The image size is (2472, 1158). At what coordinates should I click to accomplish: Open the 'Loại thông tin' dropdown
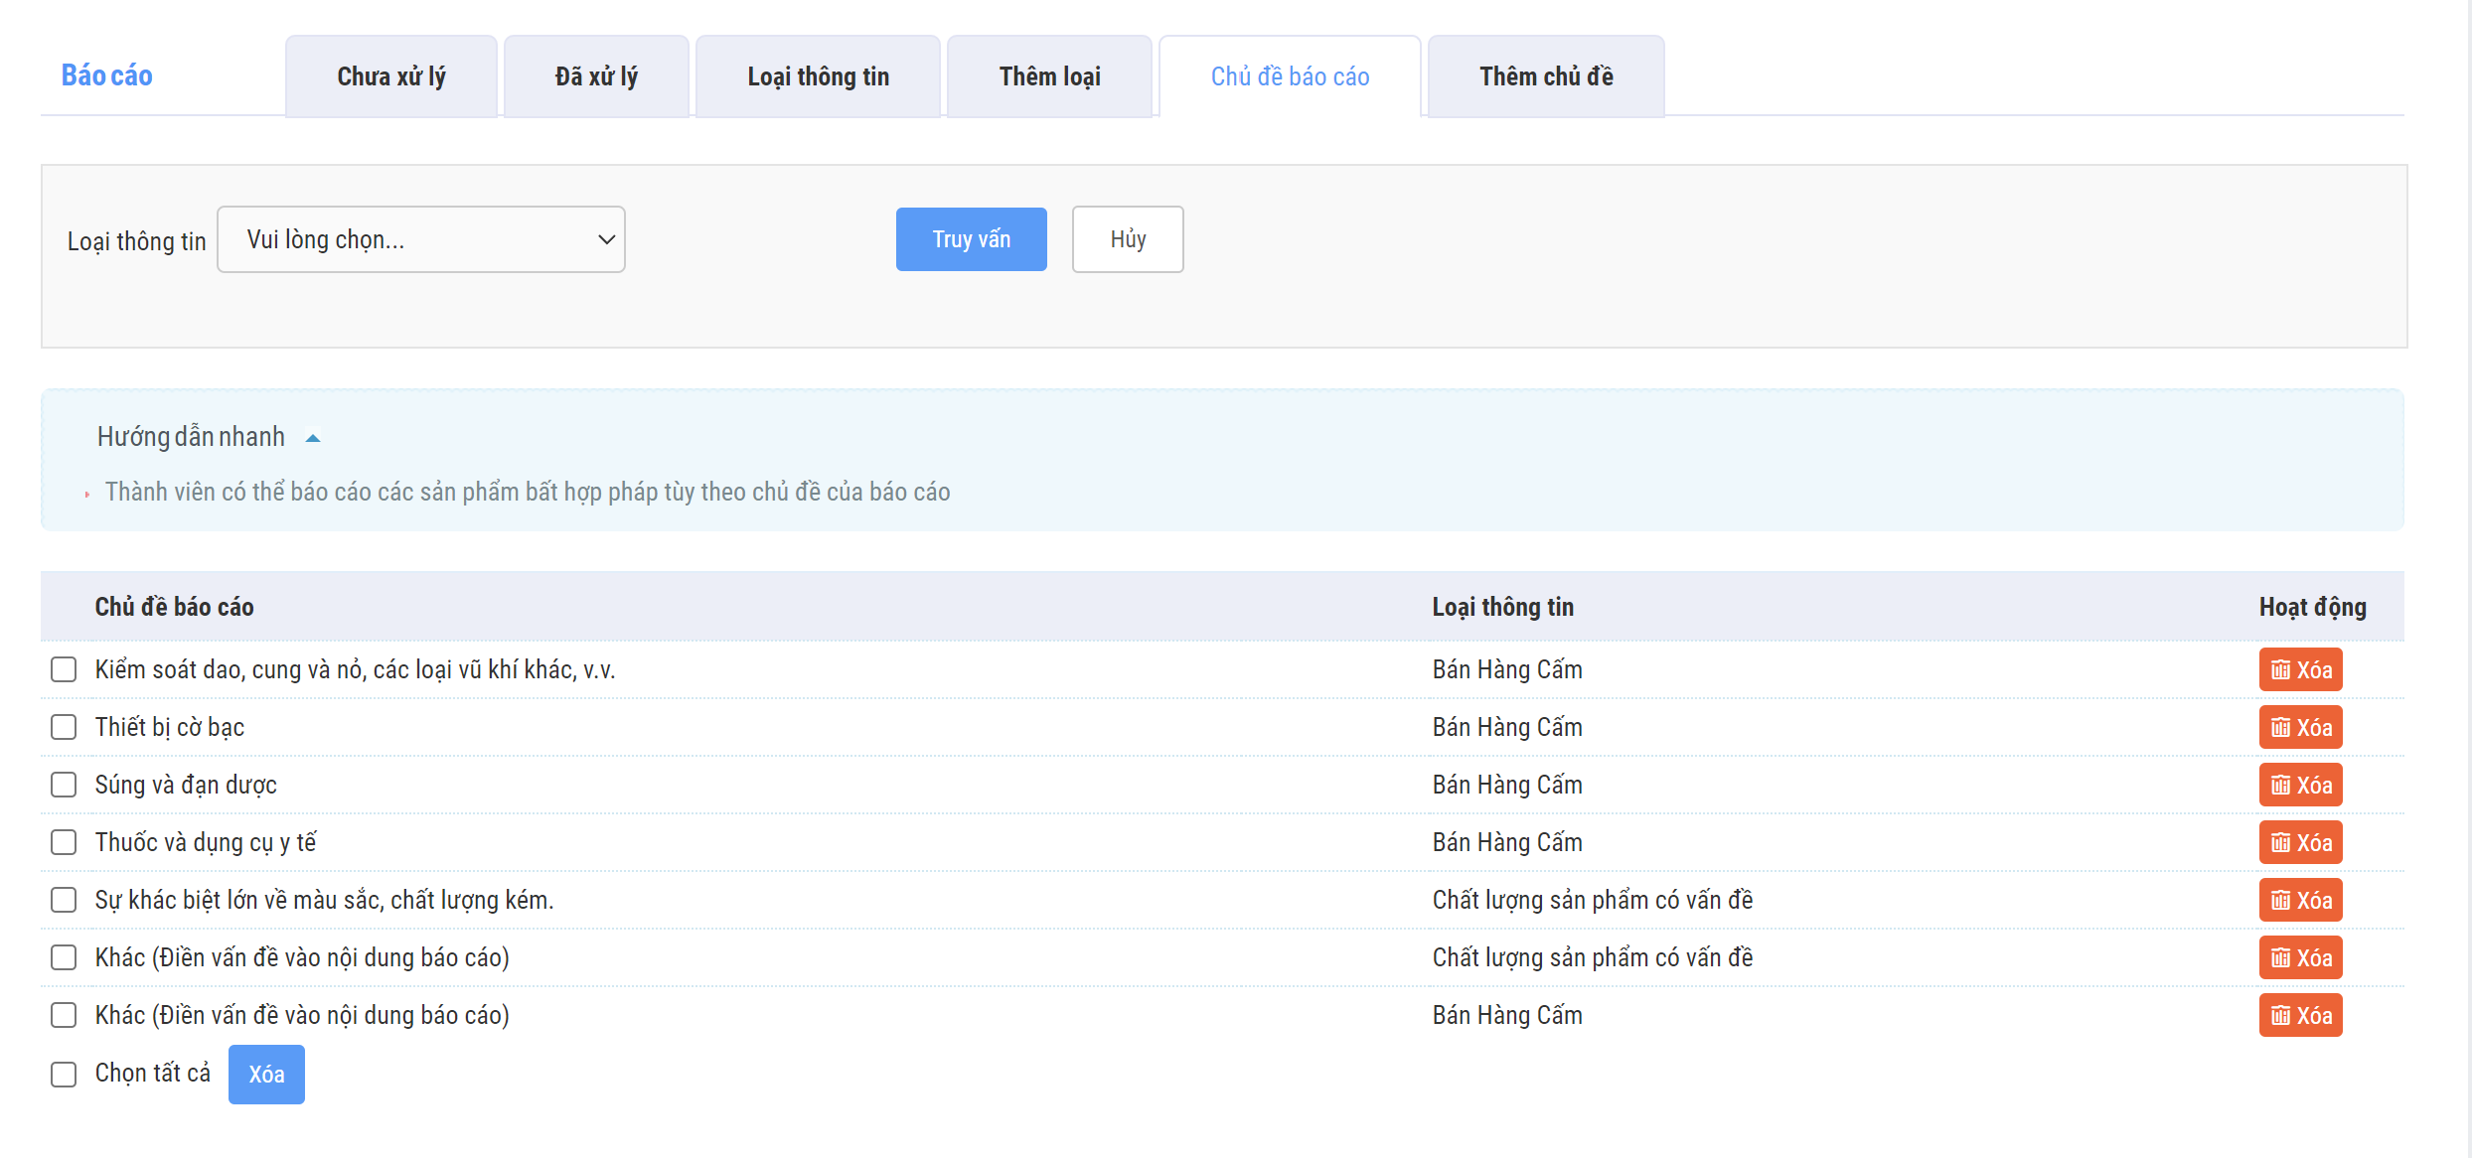coord(420,239)
